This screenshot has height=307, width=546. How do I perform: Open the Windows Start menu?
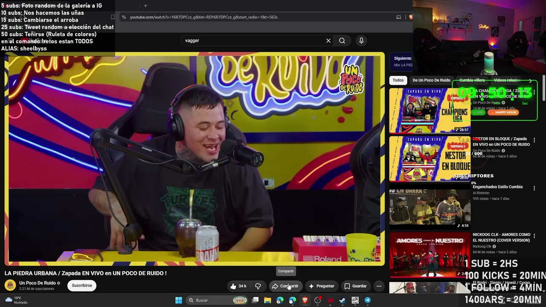[x=179, y=300]
